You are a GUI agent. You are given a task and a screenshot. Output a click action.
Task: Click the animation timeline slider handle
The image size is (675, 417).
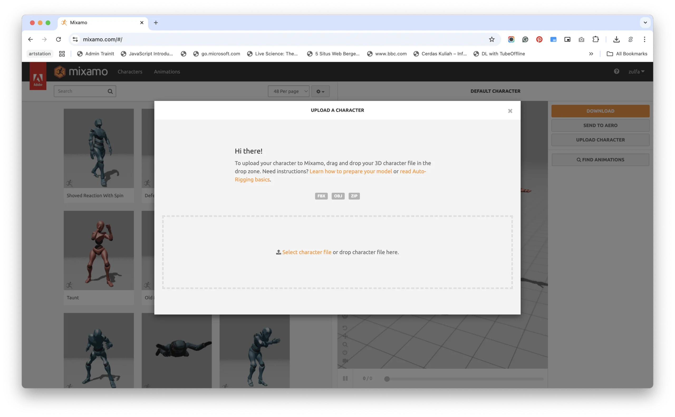(387, 379)
